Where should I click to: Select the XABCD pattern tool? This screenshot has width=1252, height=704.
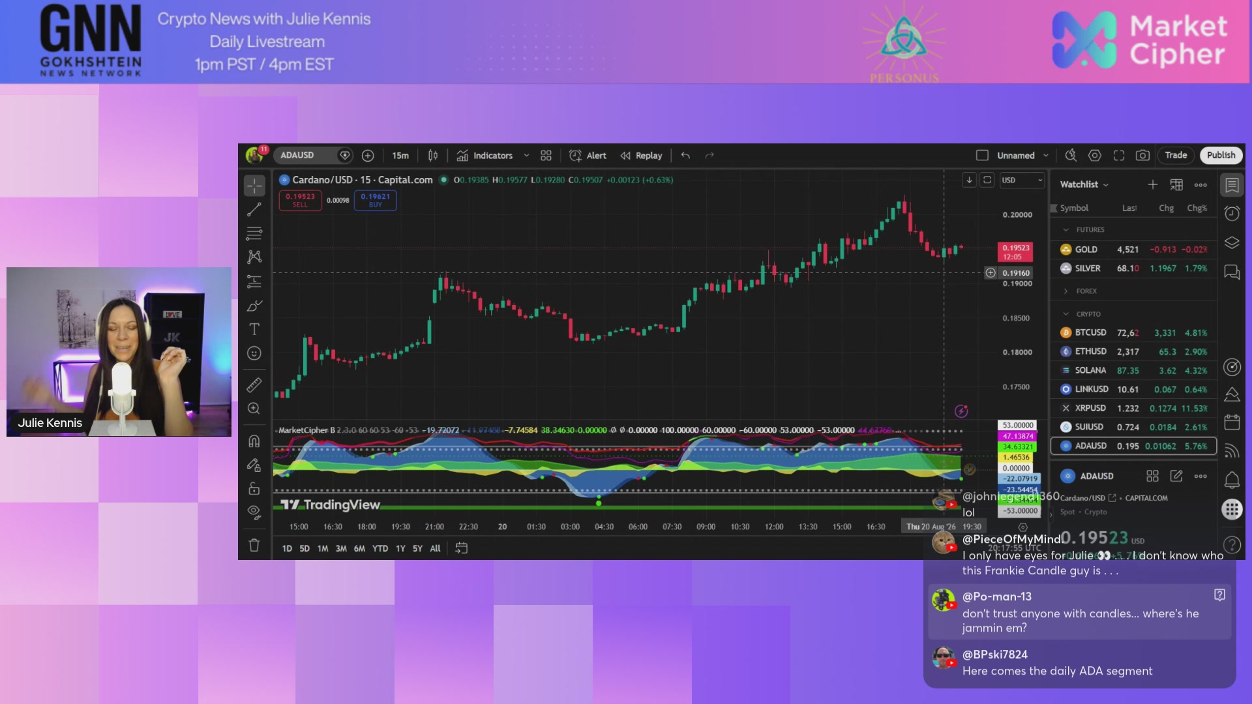coord(254,257)
